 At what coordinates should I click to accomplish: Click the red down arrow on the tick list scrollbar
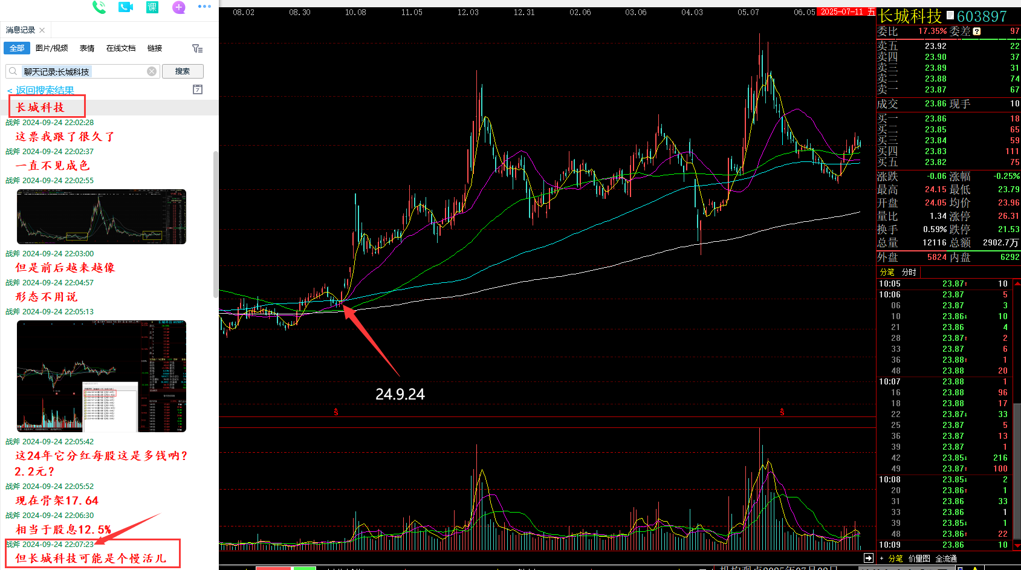[1017, 545]
